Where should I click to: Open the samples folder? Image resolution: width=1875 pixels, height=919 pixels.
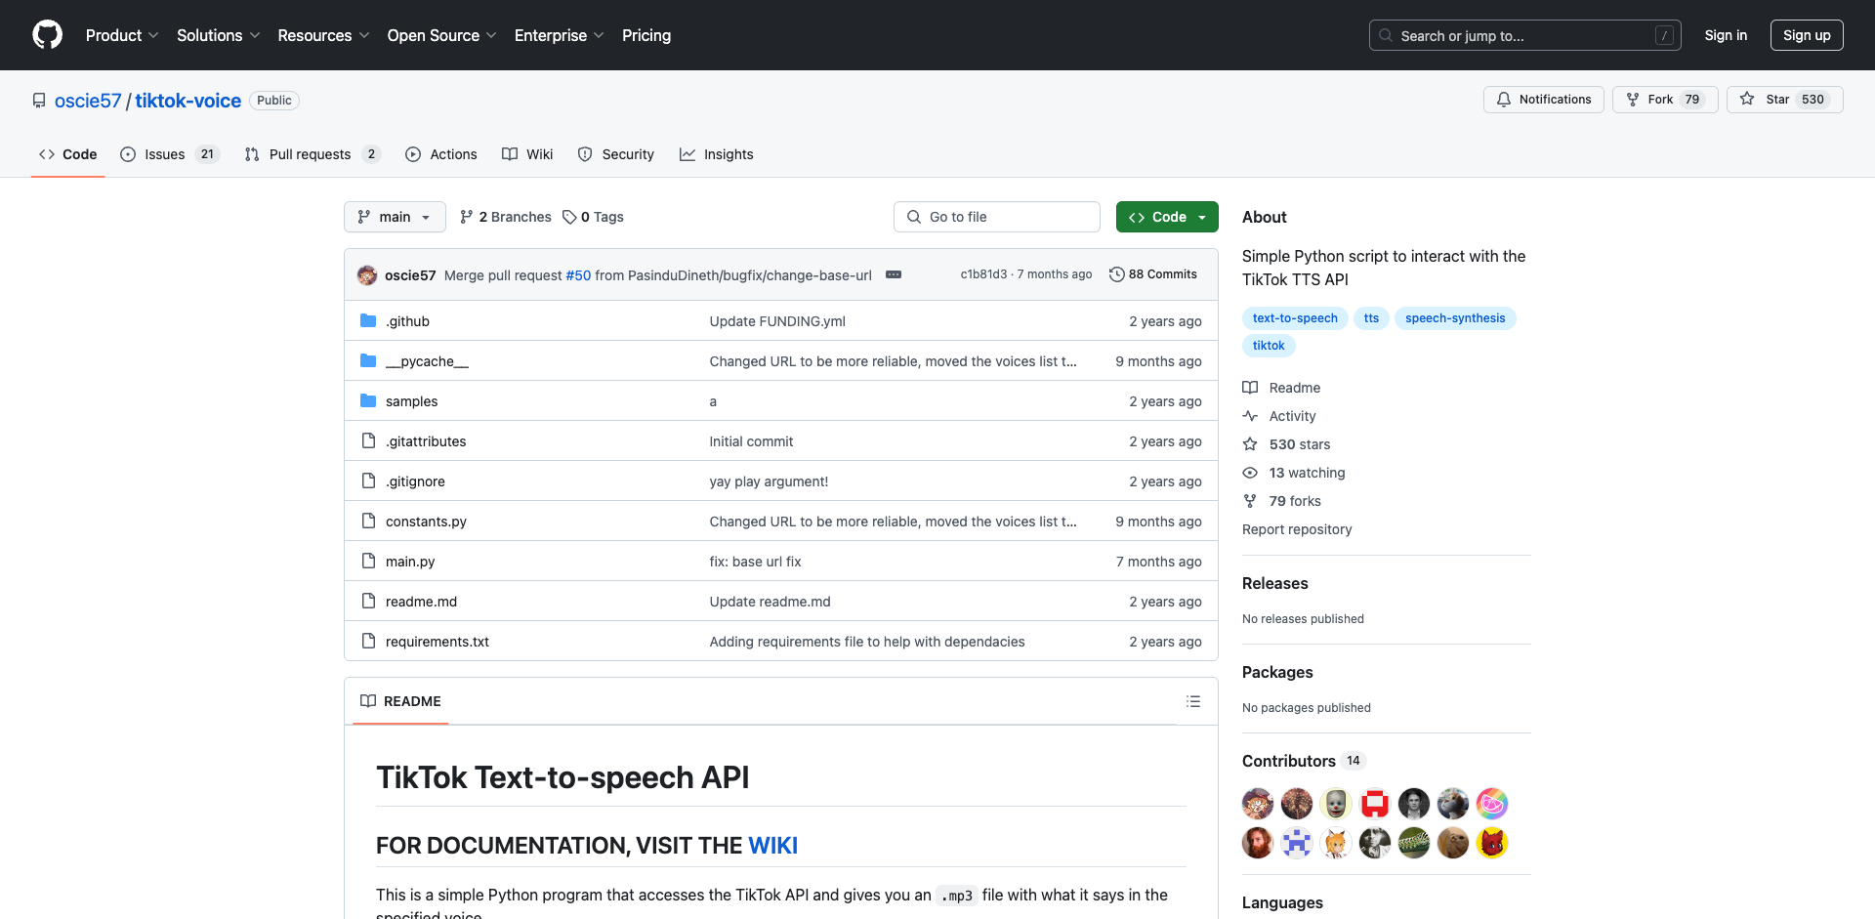411,401
